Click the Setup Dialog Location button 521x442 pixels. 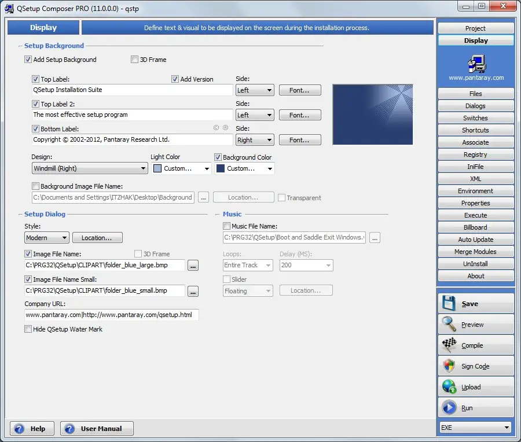(97, 238)
